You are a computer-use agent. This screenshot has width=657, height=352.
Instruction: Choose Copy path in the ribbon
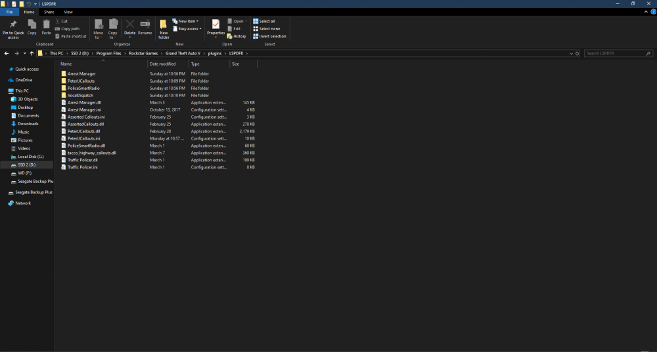(67, 29)
